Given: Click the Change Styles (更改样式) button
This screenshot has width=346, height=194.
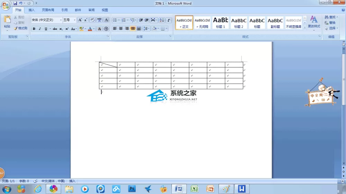Looking at the screenshot, I should (x=314, y=22).
